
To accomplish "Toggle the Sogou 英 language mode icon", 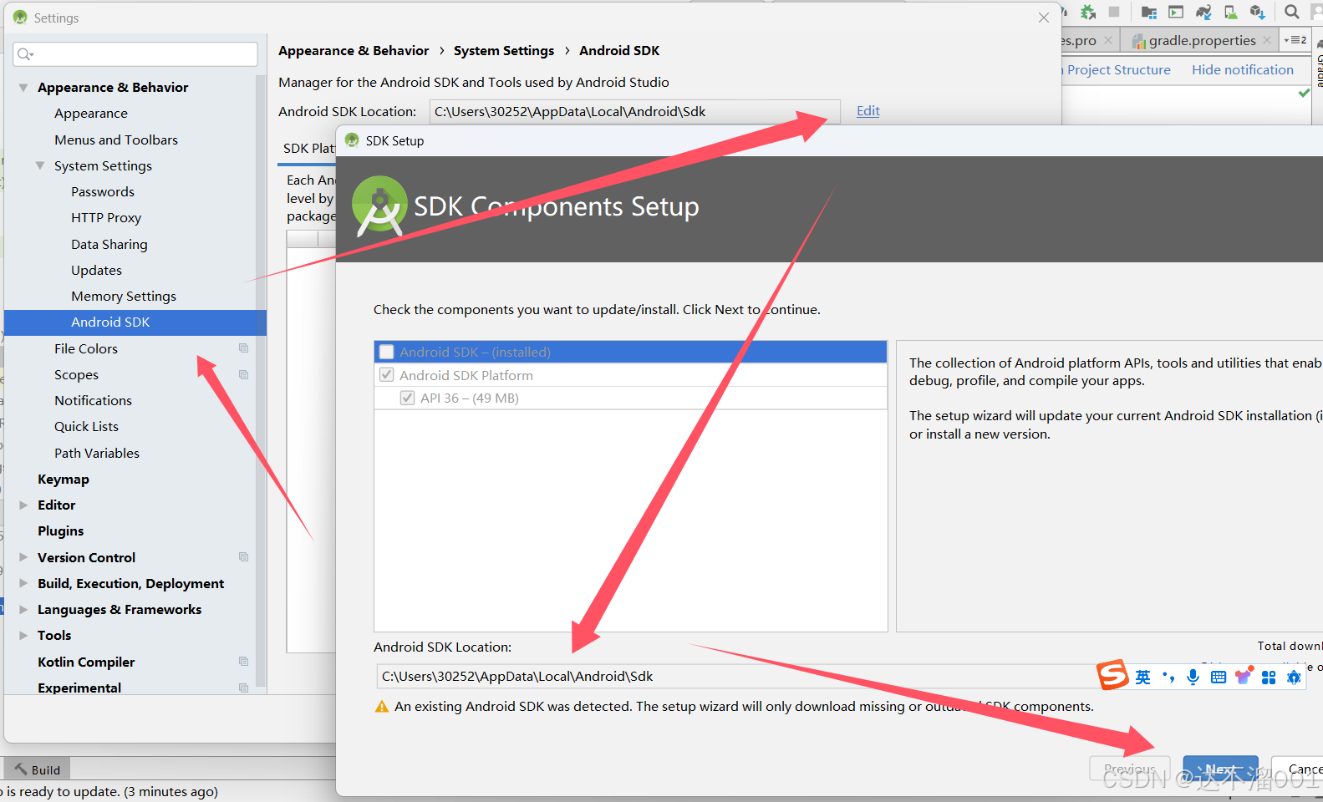I will click(x=1142, y=677).
